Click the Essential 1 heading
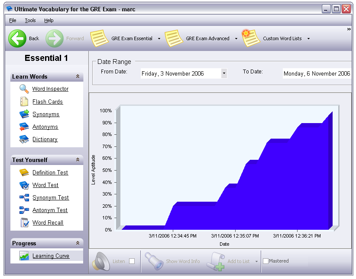Viewport: 356px width, 279px height. coord(46,58)
